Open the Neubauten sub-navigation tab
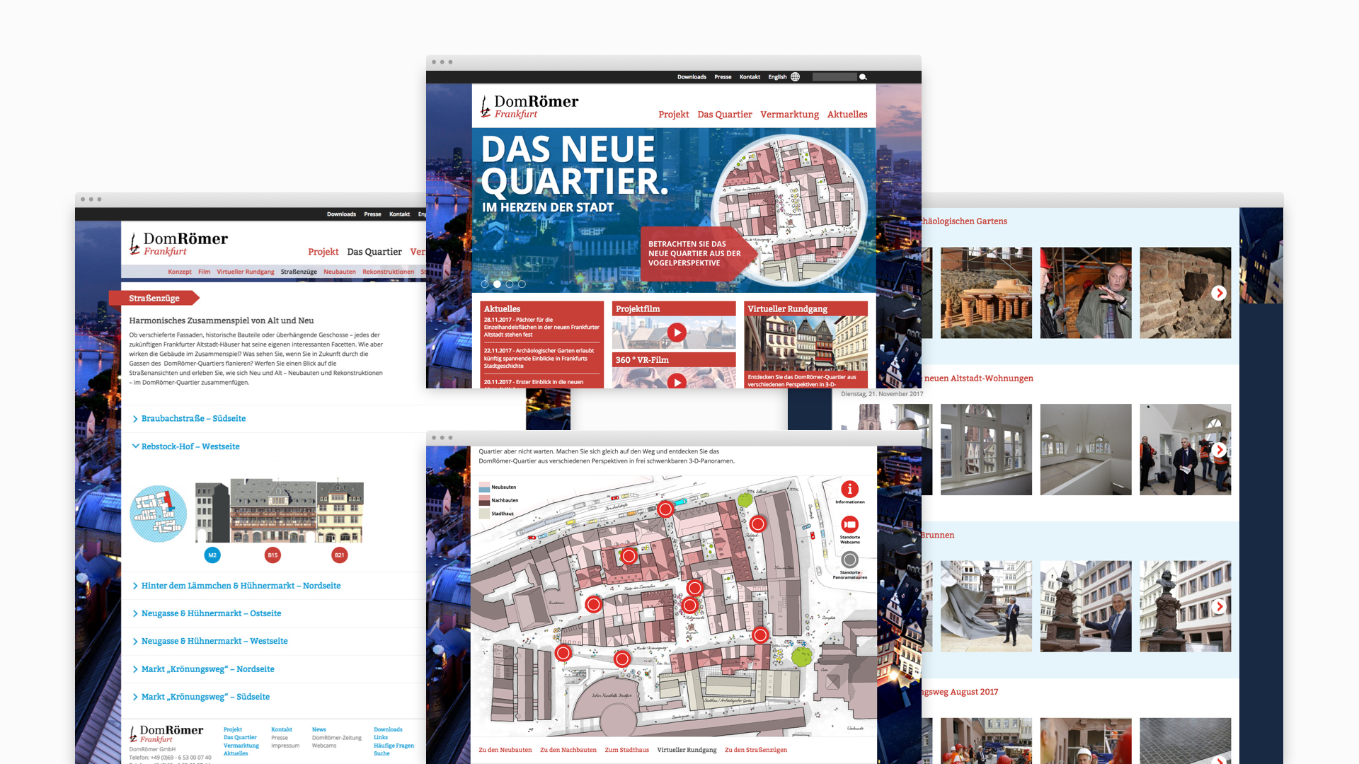Image resolution: width=1359 pixels, height=764 pixels. tap(340, 272)
